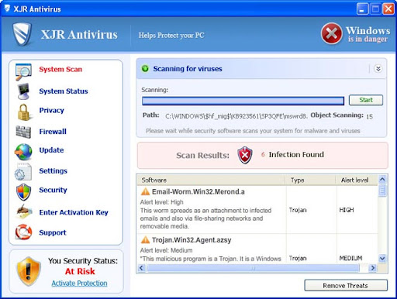Select the Security menu entry

(53, 190)
